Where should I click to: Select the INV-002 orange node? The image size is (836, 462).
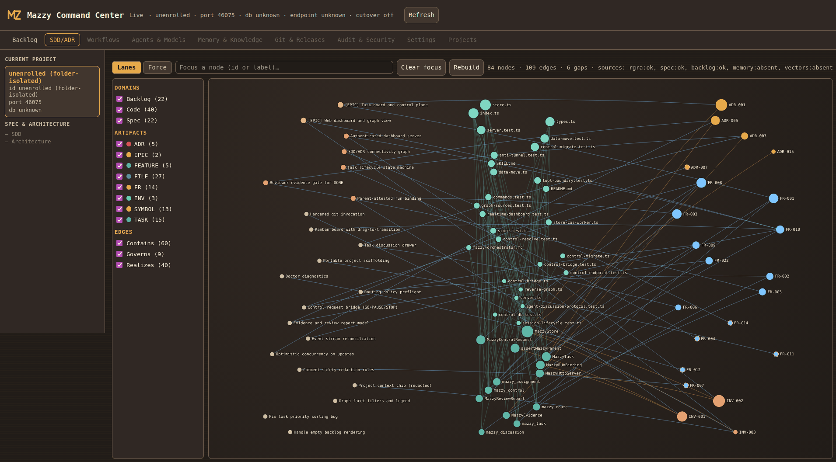click(x=719, y=401)
